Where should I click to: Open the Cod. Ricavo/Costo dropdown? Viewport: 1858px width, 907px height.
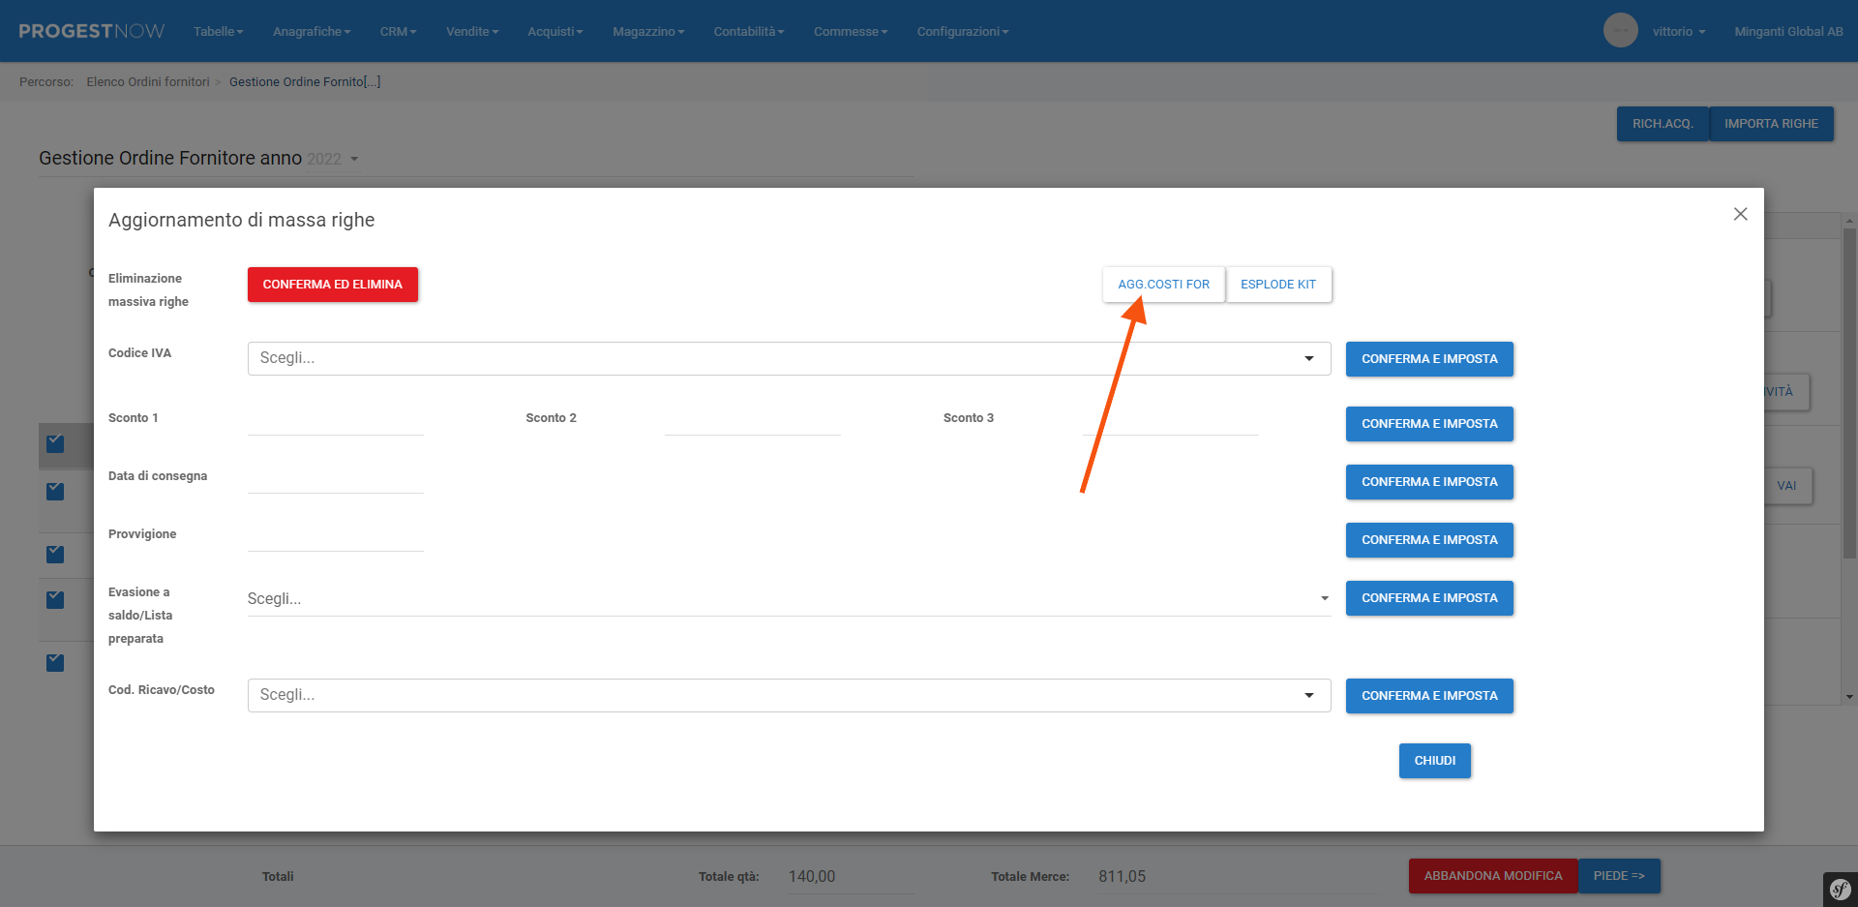click(788, 695)
